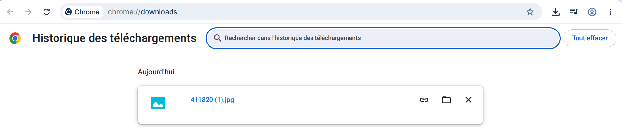Click the Historique des téléchargements heading

114,38
